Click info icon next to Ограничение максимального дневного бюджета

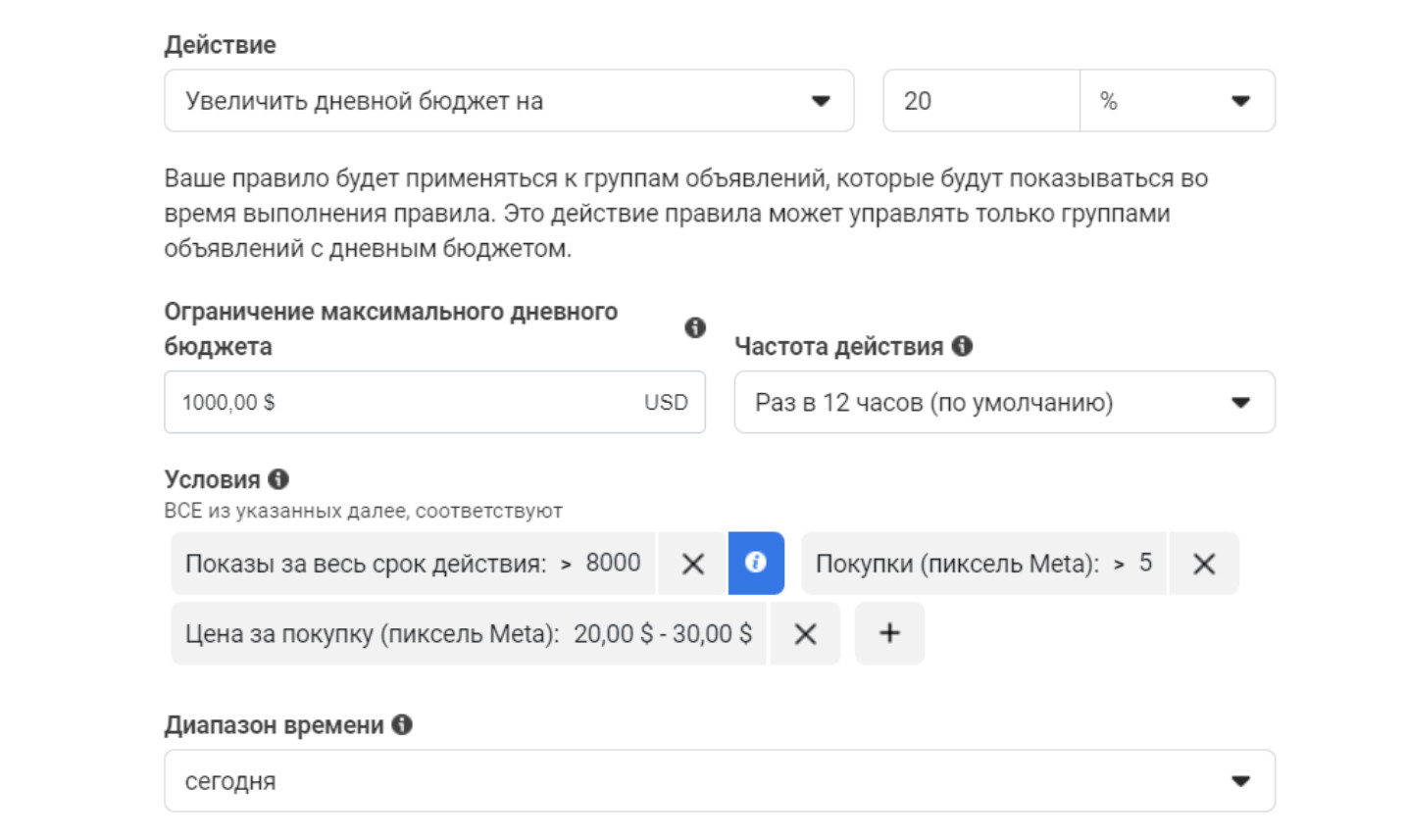click(695, 328)
